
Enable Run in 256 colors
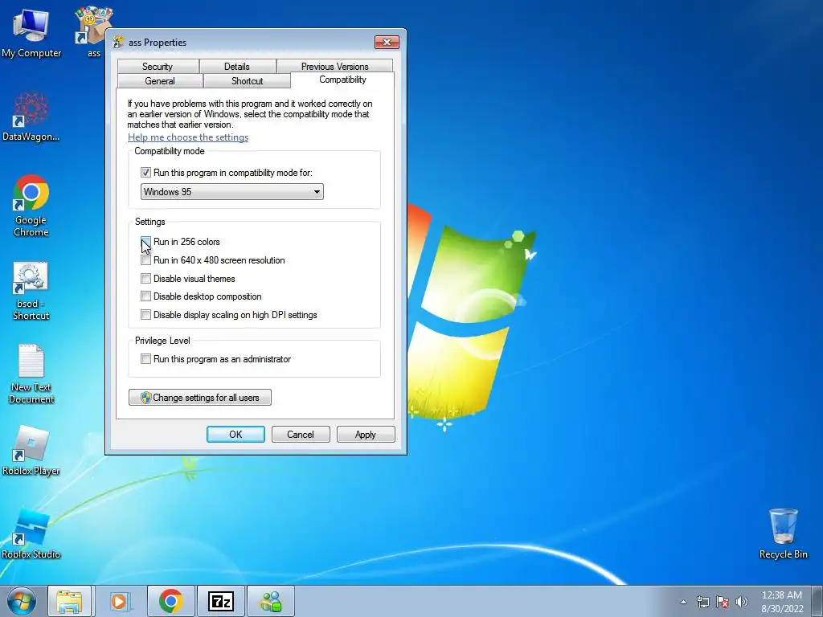pyautogui.click(x=146, y=242)
